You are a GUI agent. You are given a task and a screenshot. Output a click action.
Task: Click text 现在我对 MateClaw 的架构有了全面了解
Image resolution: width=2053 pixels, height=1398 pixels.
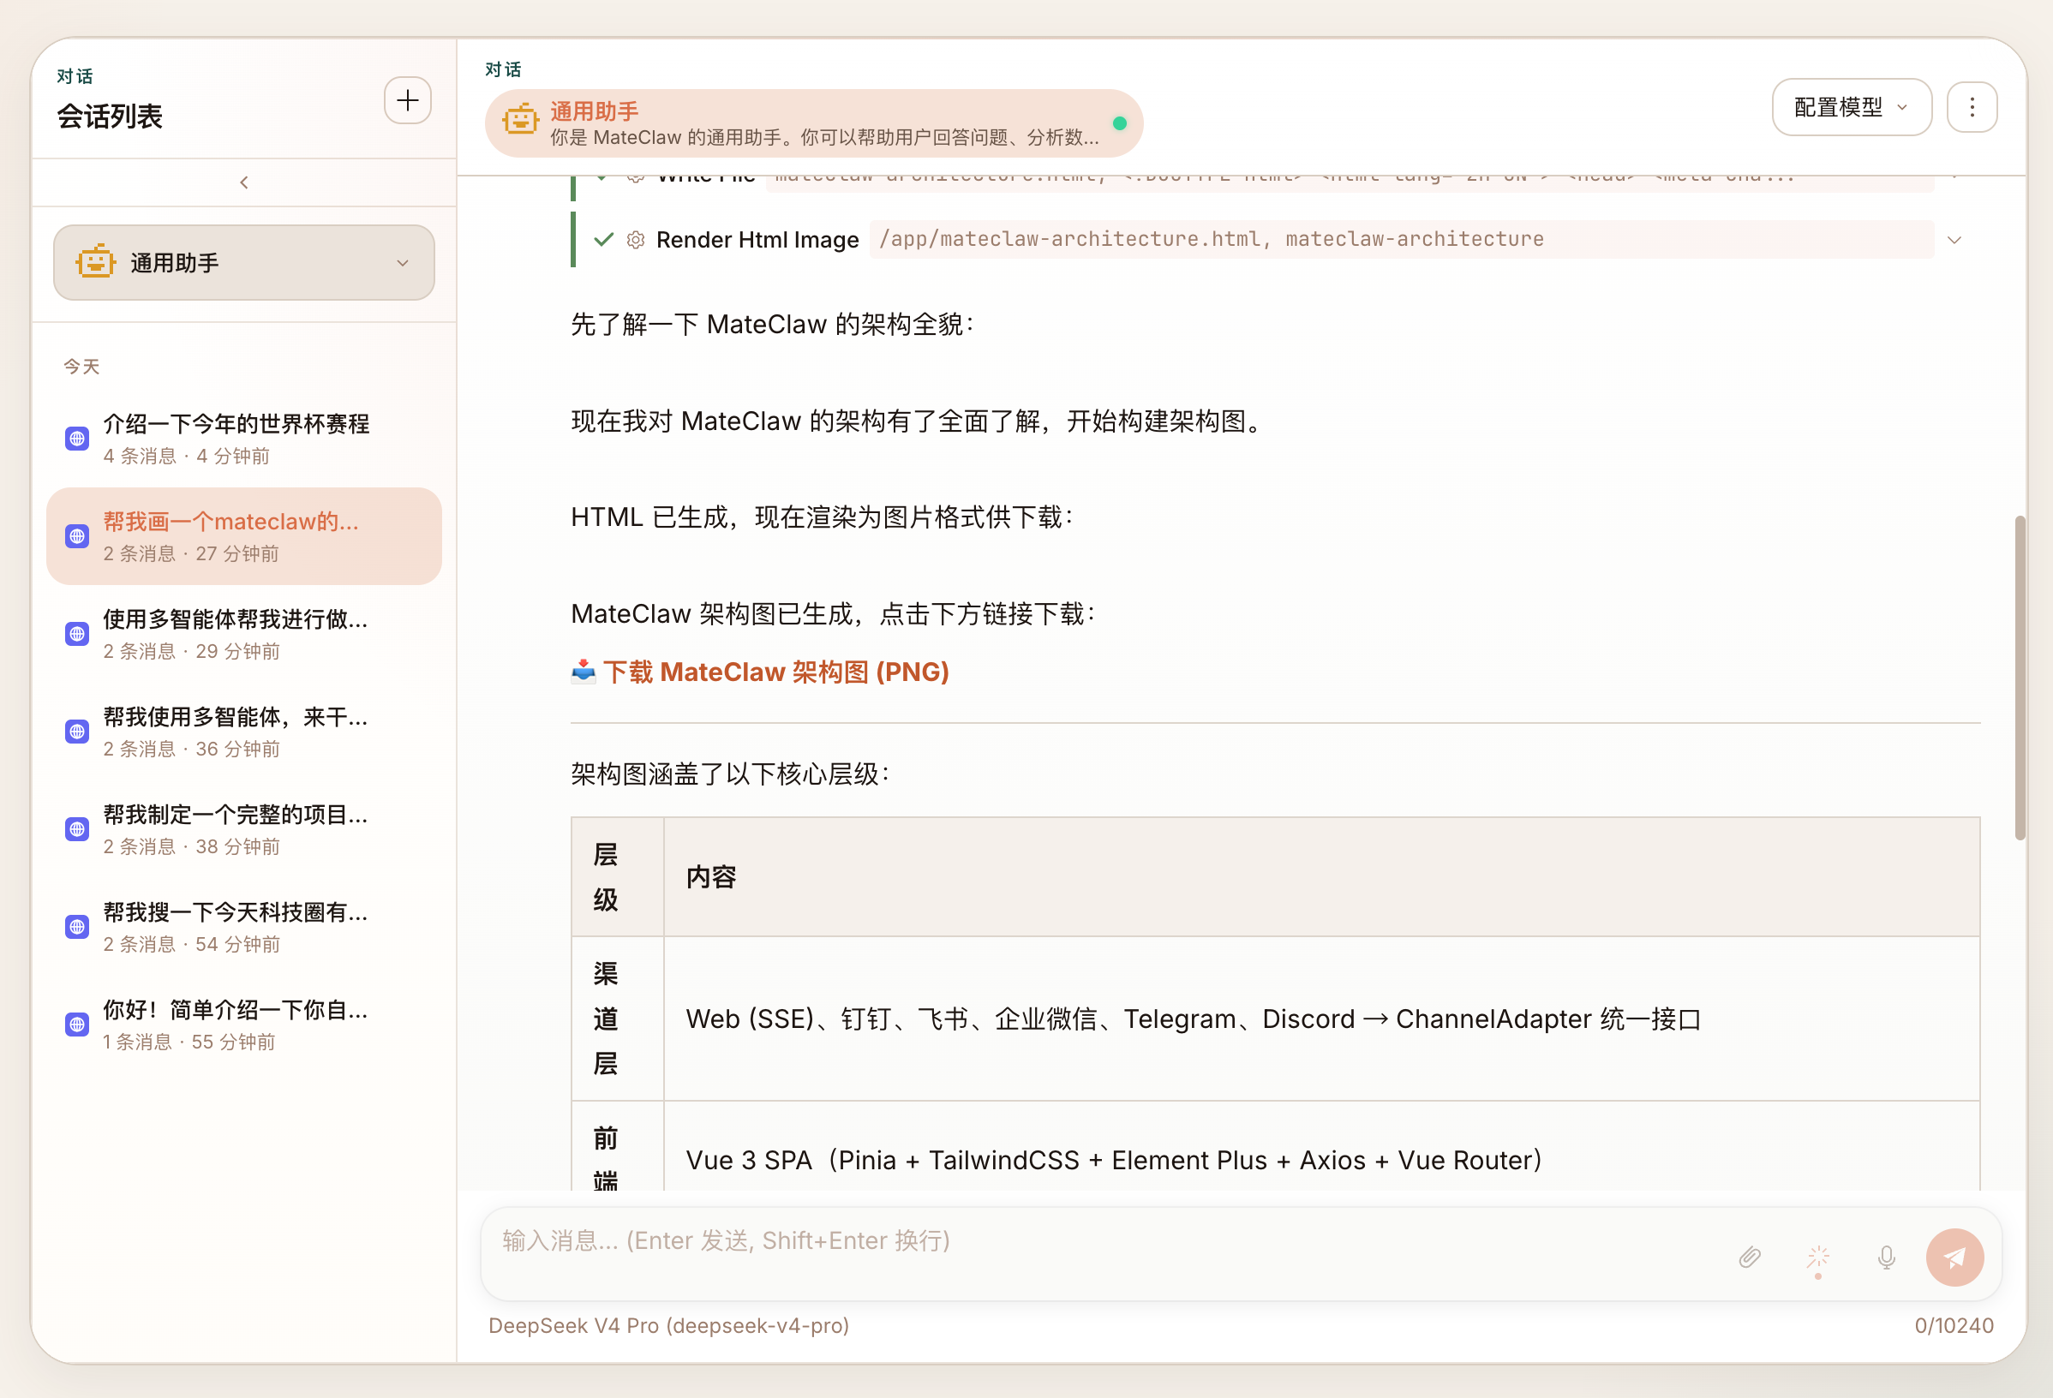click(x=807, y=421)
